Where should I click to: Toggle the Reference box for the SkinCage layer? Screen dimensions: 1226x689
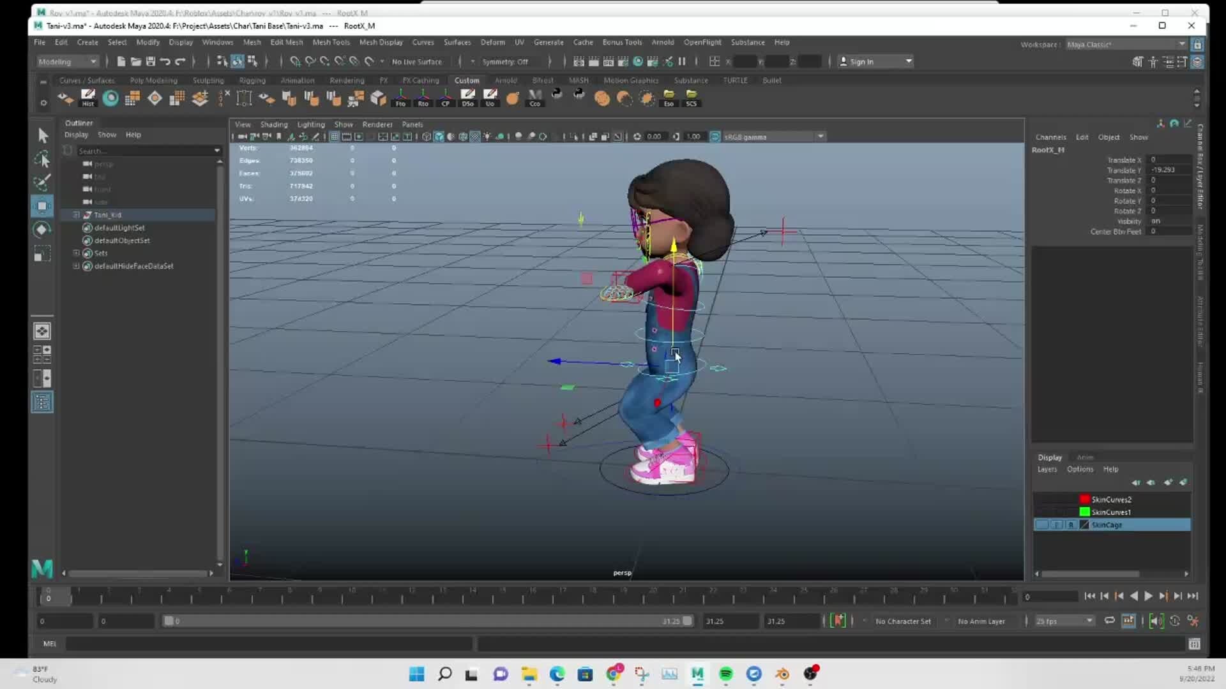(x=1071, y=524)
